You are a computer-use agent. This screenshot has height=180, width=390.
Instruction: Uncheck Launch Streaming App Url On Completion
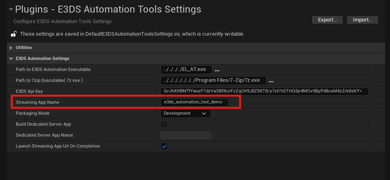click(164, 146)
